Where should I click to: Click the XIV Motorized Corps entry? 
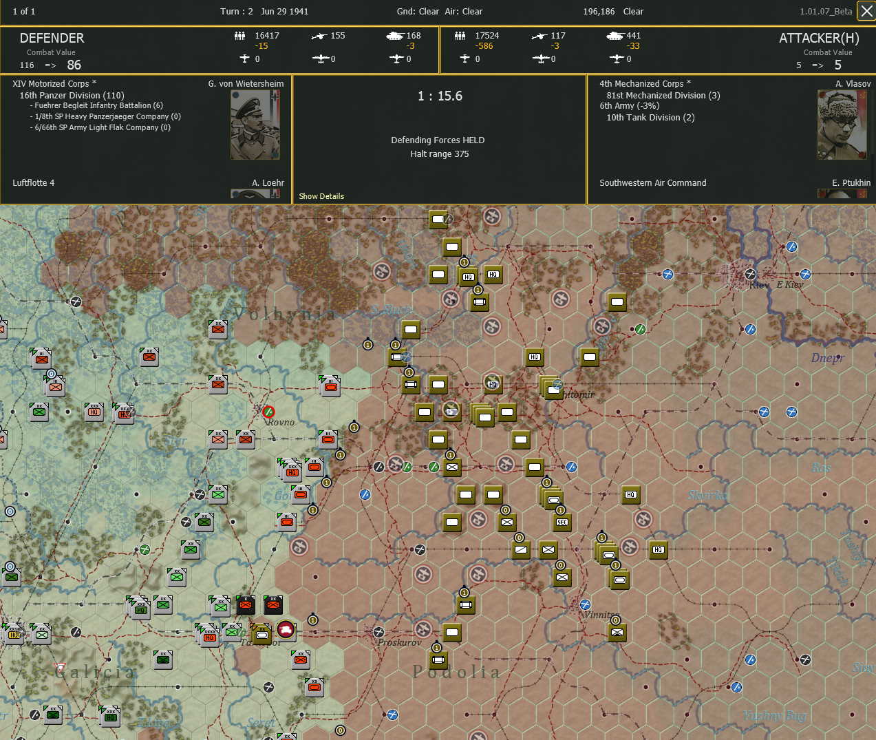coord(54,84)
